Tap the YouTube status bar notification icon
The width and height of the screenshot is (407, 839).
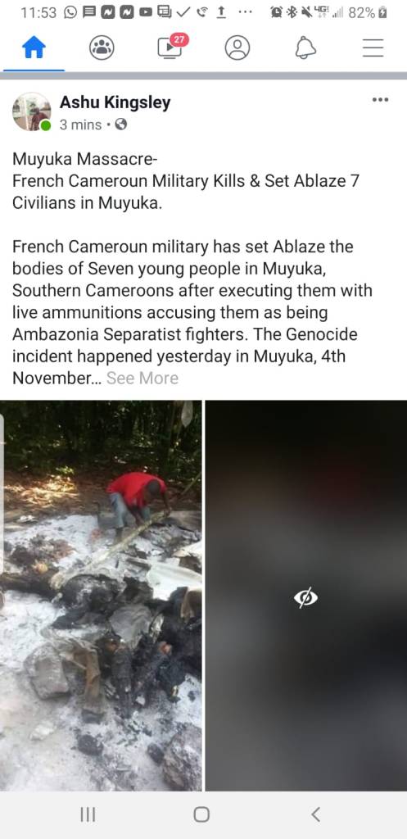point(146,12)
